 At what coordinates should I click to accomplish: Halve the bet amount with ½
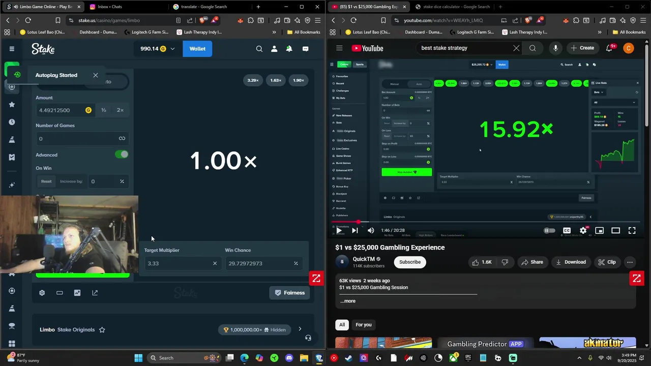pos(104,110)
